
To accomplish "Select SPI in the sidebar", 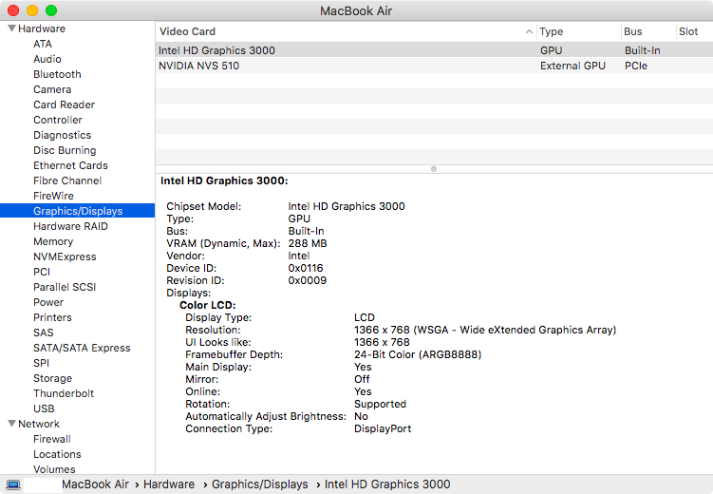I will coord(41,363).
